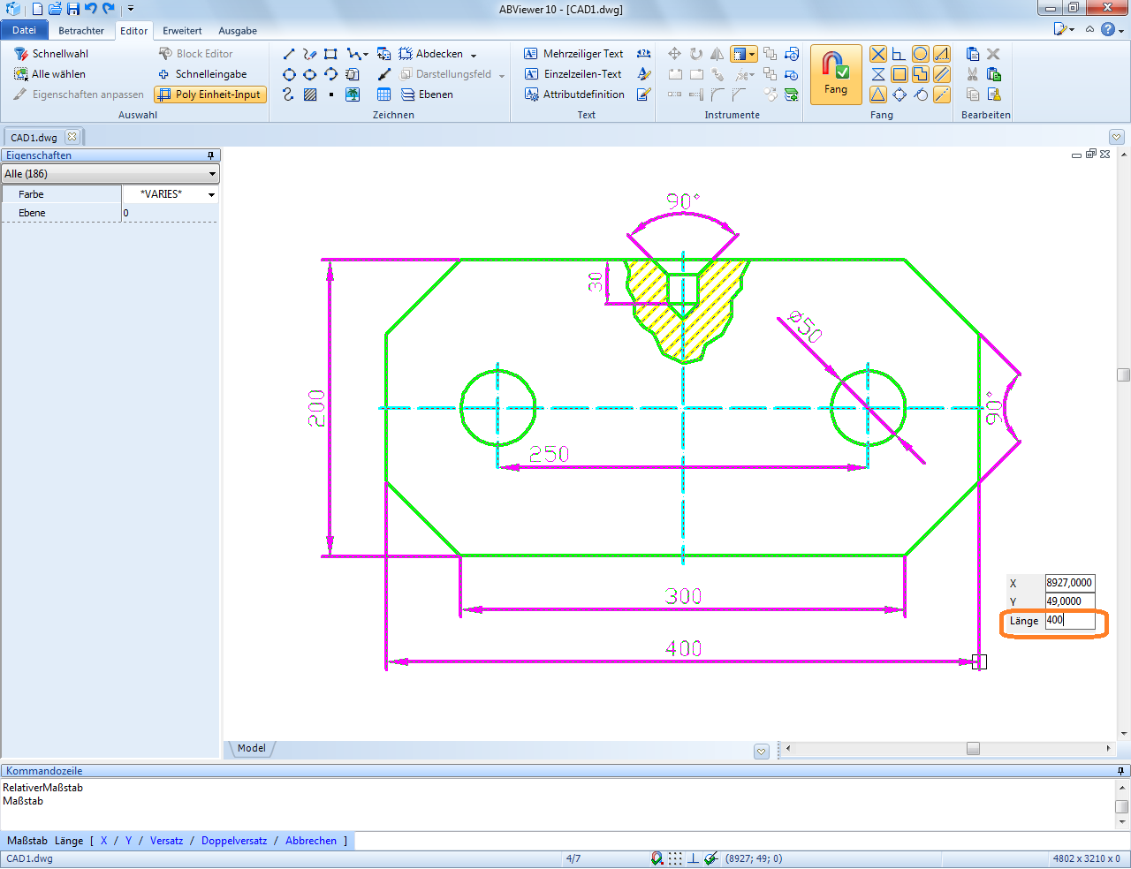
Task: Click the horizontal scrollbar thumb
Action: click(973, 749)
